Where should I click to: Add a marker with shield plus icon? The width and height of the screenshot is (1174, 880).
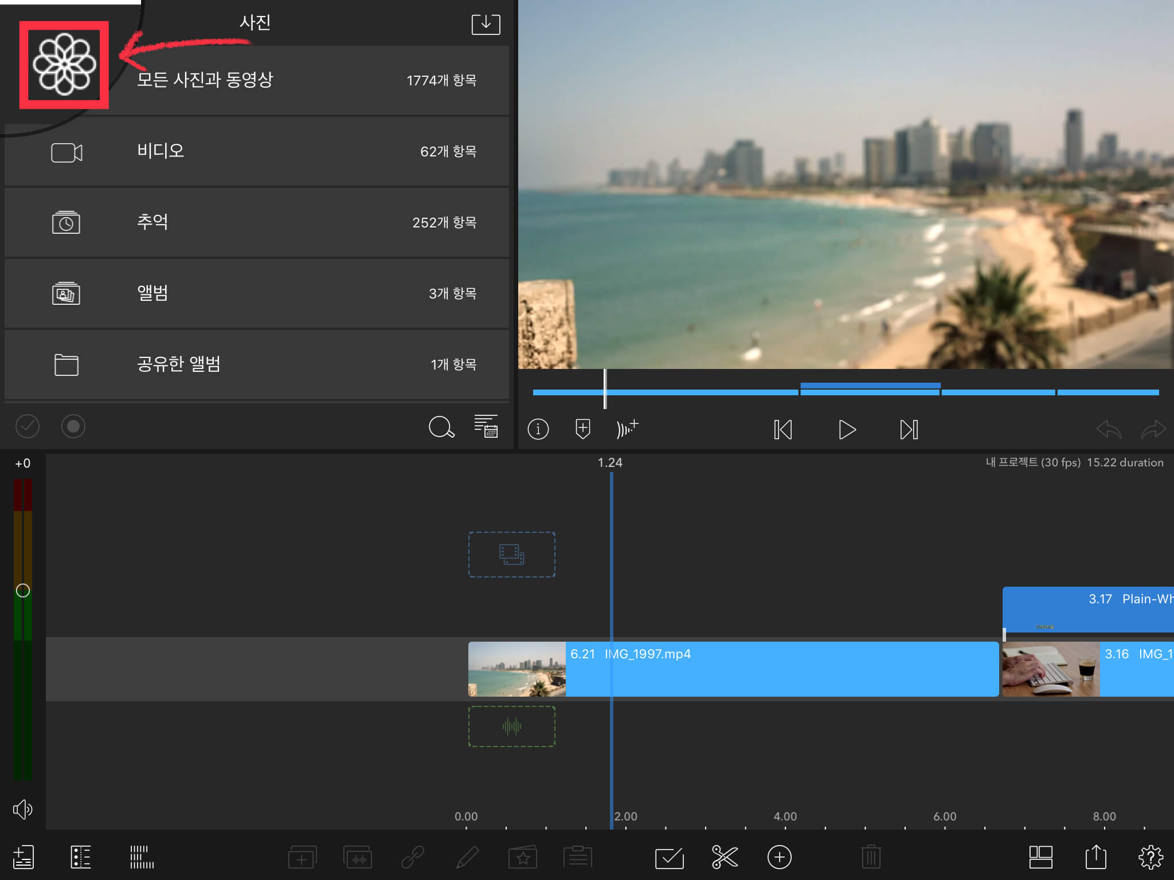point(582,429)
